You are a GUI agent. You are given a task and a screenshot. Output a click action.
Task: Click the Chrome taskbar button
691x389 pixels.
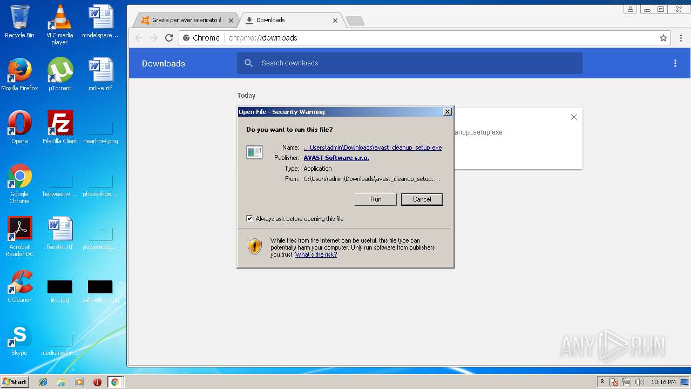115,382
